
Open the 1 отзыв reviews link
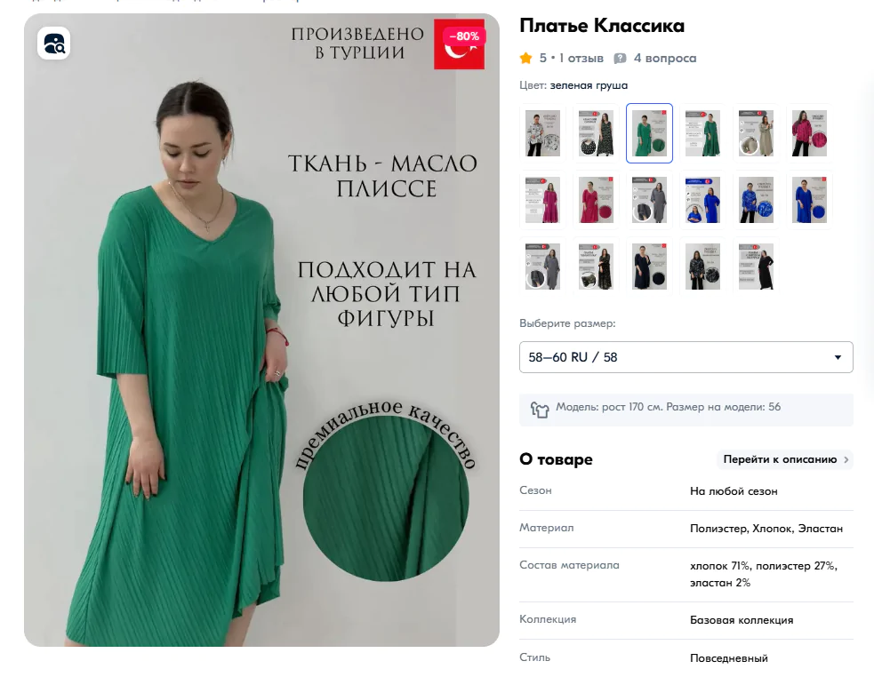581,58
